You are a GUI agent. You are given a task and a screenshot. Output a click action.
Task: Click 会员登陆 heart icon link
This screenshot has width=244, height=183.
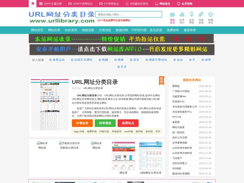(185, 4)
